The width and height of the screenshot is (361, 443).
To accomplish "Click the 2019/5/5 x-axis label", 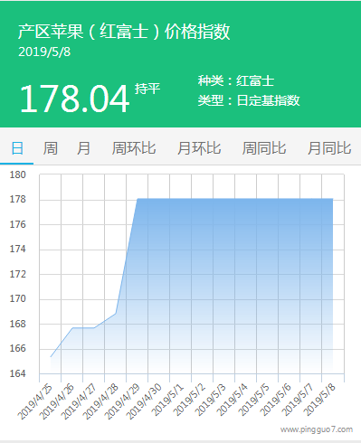I will point(254,401).
